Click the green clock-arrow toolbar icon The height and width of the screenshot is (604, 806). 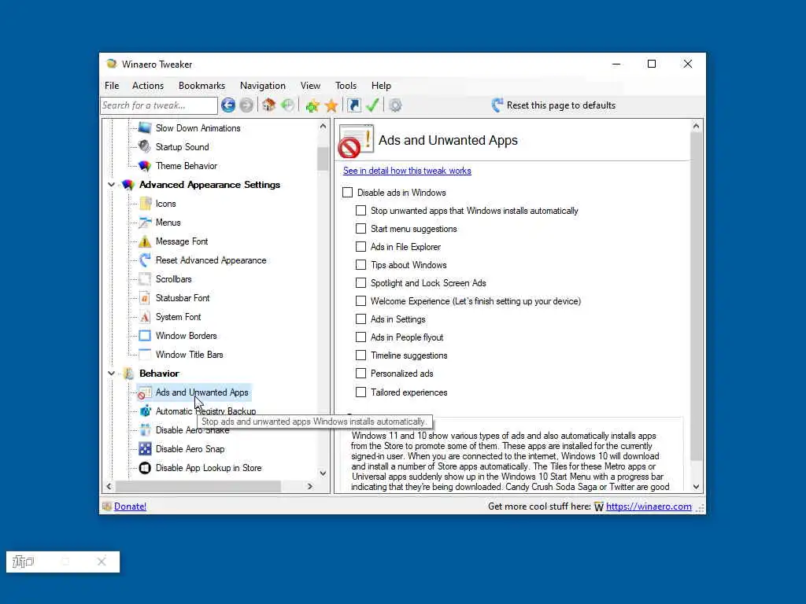tap(288, 105)
